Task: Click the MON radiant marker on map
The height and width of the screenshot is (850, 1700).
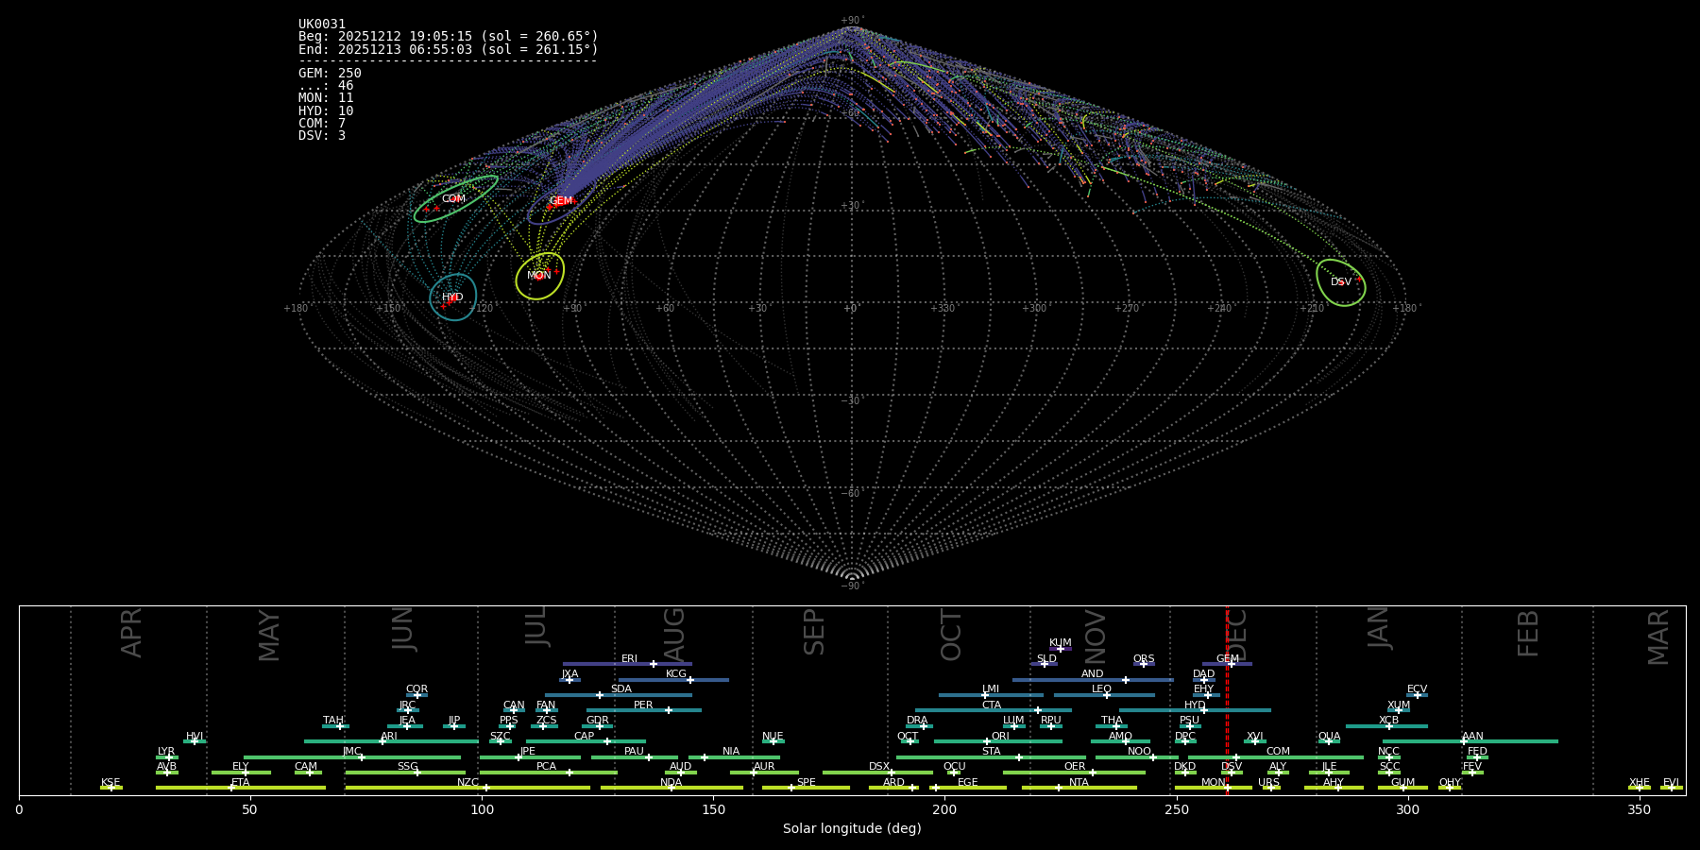Action: pyautogui.click(x=539, y=276)
